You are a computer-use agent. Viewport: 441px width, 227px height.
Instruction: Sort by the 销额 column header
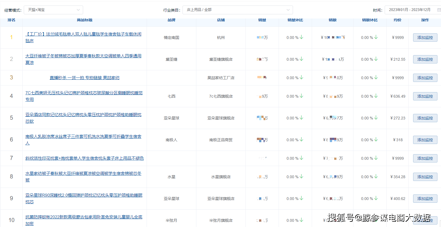tap(332, 20)
